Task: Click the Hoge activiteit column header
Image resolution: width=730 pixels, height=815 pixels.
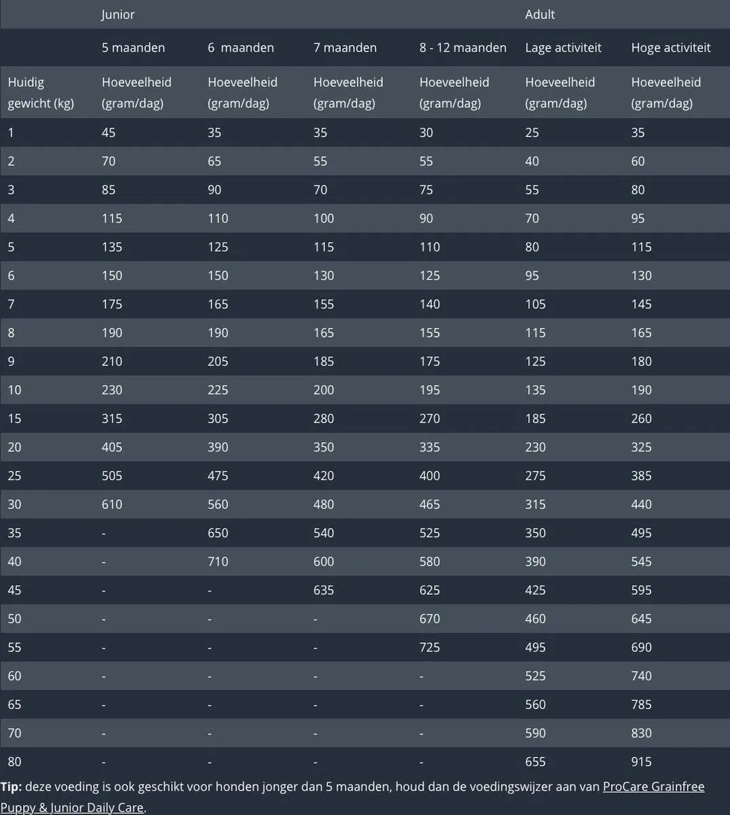Action: tap(670, 48)
